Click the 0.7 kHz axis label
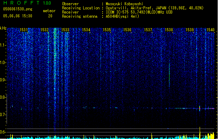Screen dimensions: 218x139 pos(3,115)
